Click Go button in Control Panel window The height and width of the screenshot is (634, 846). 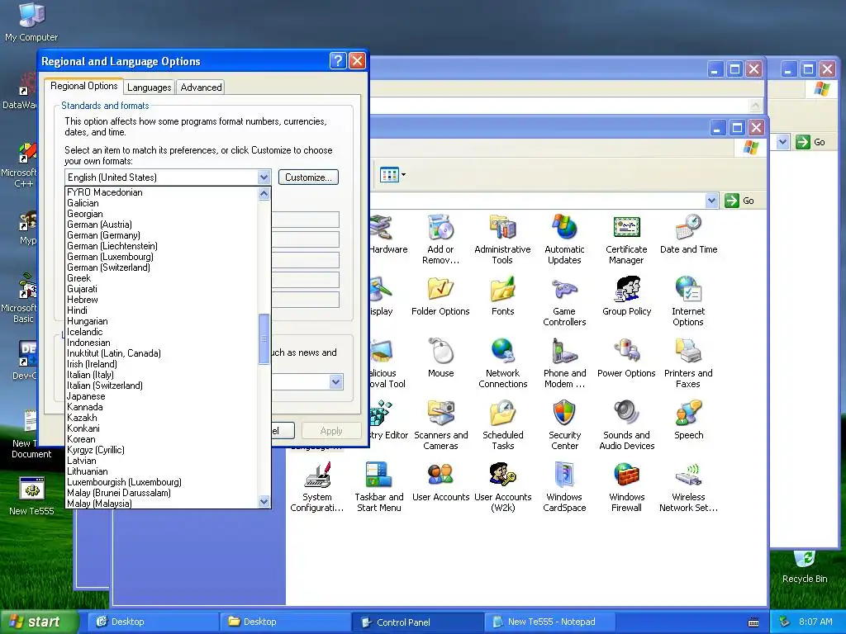tap(739, 201)
